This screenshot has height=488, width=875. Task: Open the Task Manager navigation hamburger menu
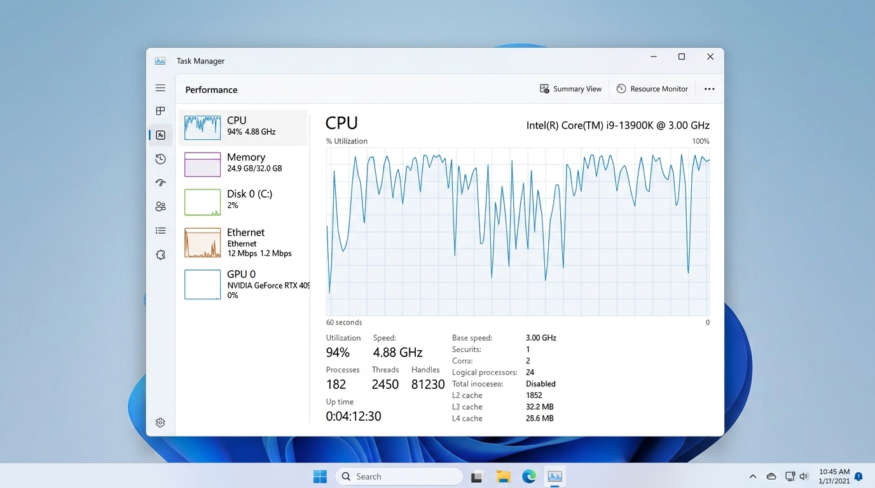pyautogui.click(x=160, y=88)
